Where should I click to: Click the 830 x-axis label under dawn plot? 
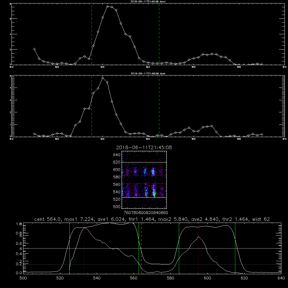pos(103,67)
